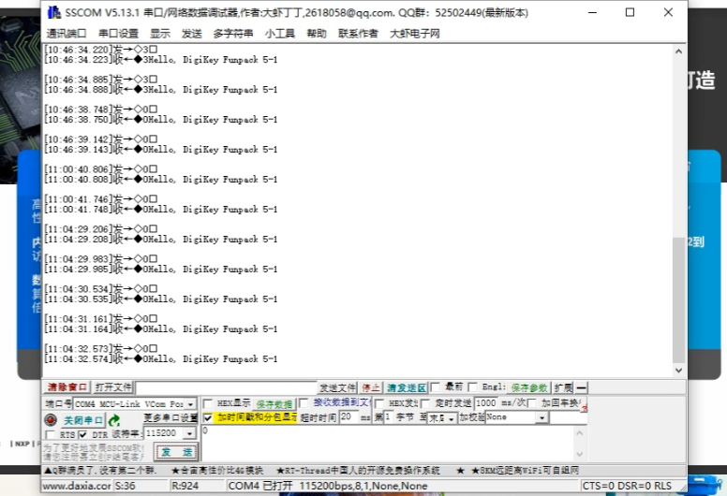727x496 pixels.
Task: Click 更多串口设置 more port settings button
Action: click(x=171, y=417)
